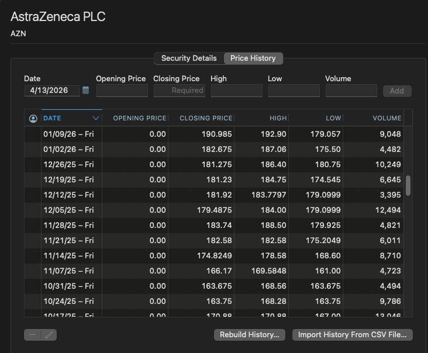Click Import History From CSV File

(352, 335)
